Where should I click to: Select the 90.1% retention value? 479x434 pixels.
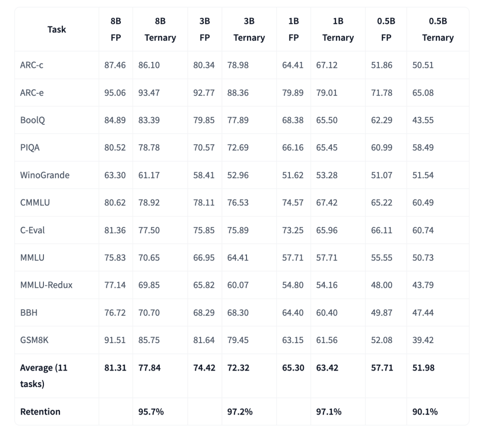(425, 412)
